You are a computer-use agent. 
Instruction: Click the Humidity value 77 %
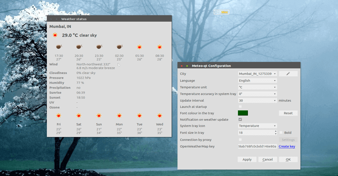tap(80, 83)
